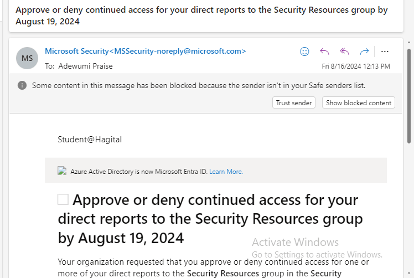This screenshot has height=278, width=414.
Task: Click blocked image placeholder before the headline
Action: 63,199
